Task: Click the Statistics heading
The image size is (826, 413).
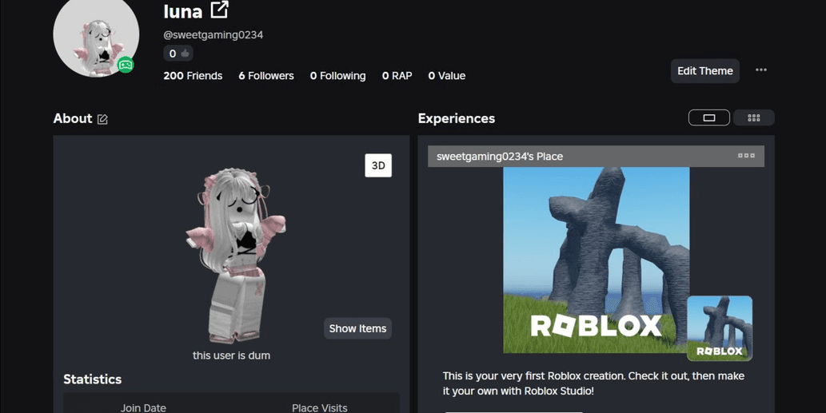Action: click(92, 379)
